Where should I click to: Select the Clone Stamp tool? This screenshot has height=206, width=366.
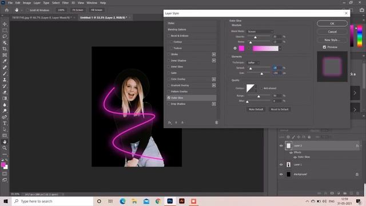pos(5,80)
